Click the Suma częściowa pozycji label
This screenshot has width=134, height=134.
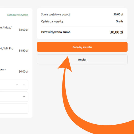(56, 14)
